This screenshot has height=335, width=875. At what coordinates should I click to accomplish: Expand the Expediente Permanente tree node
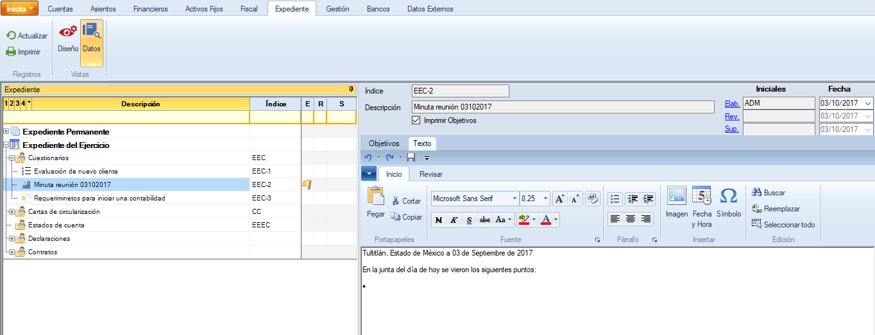tap(6, 131)
